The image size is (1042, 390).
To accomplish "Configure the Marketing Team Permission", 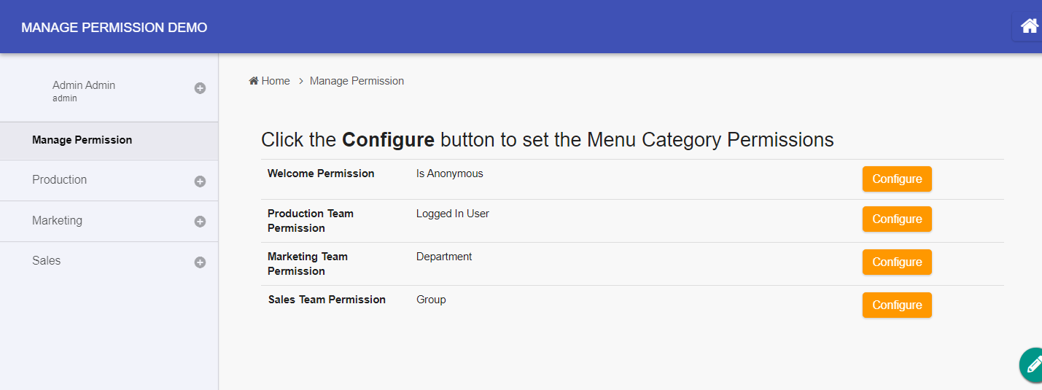I will (x=897, y=262).
